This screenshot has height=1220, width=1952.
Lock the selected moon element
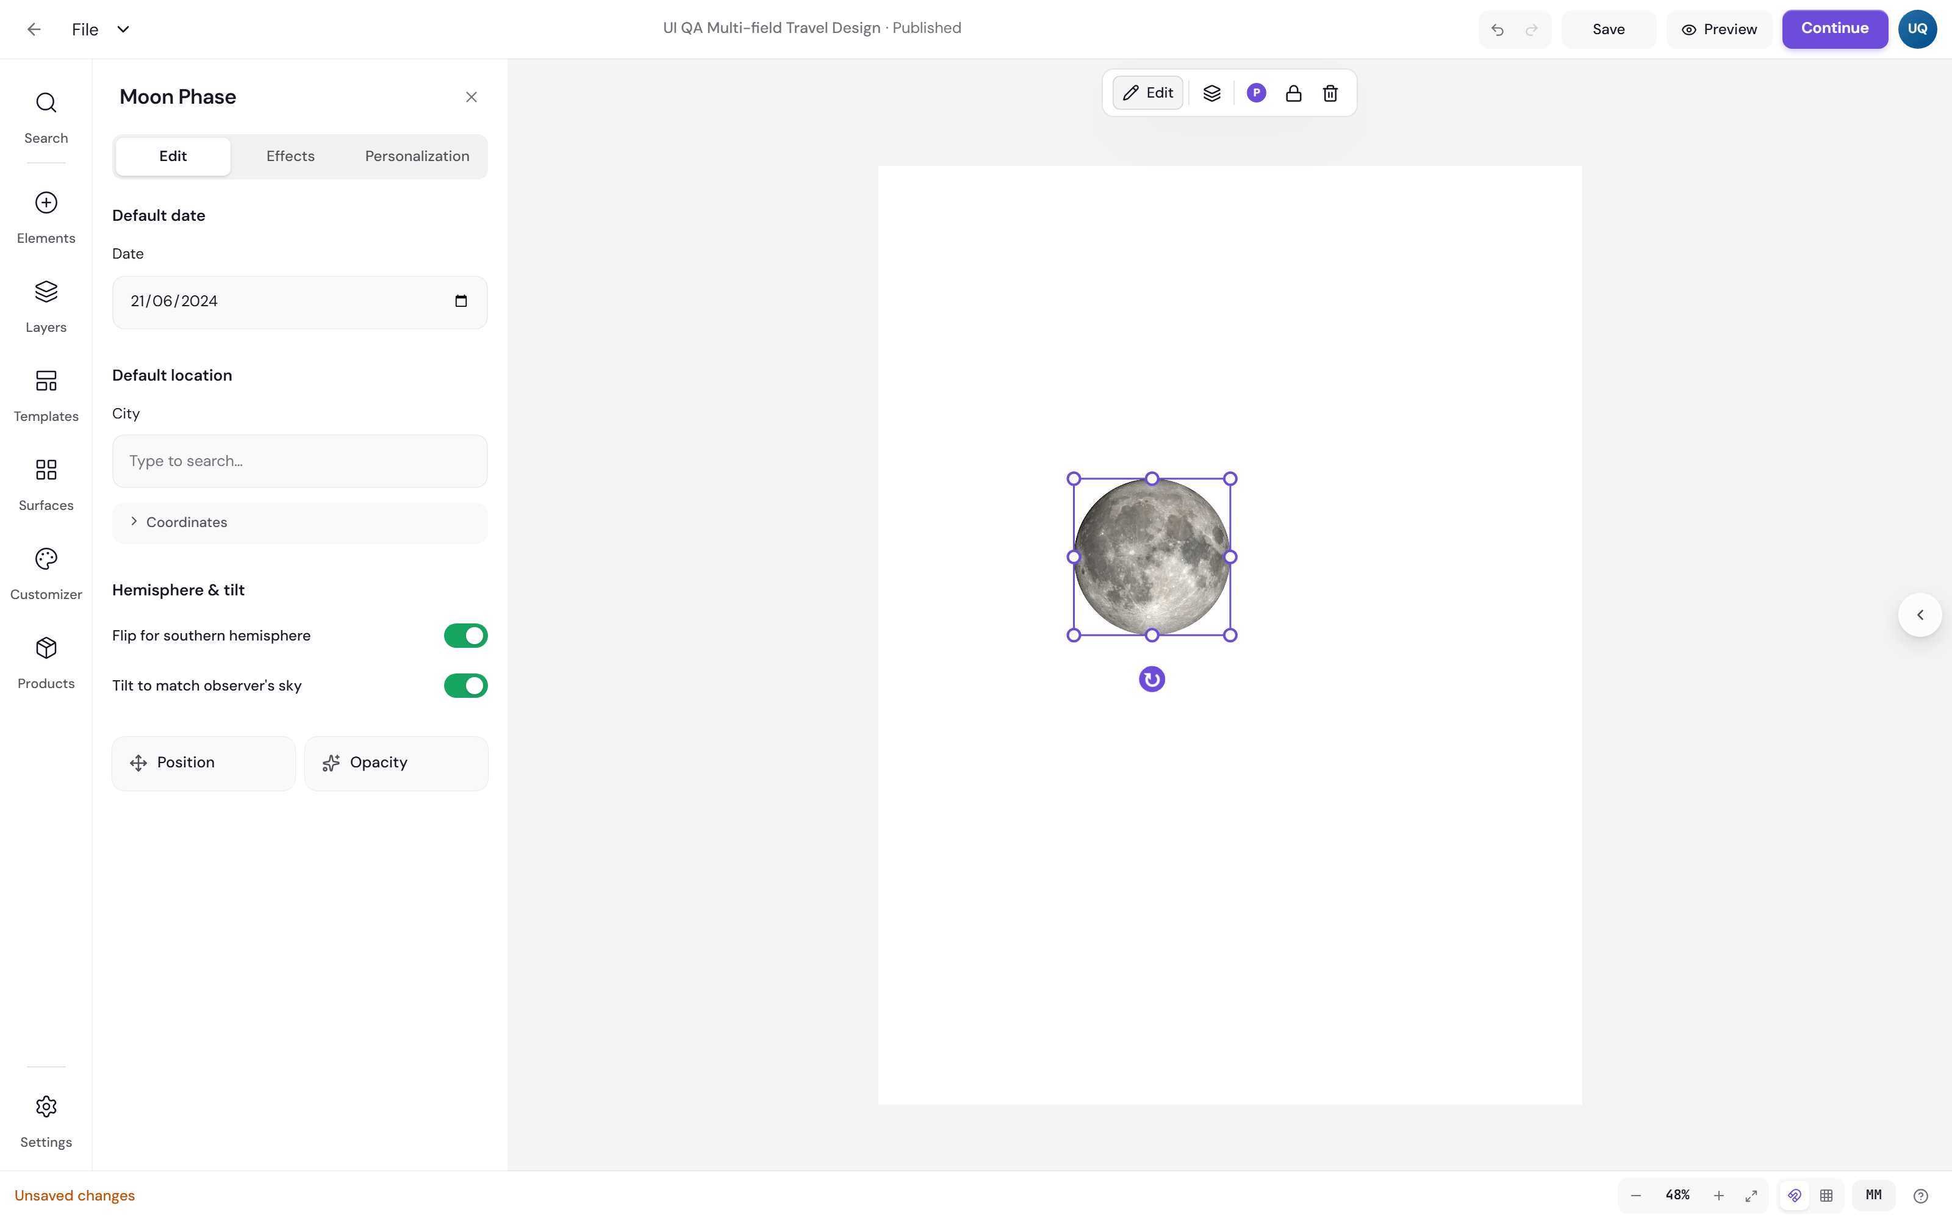1293,93
